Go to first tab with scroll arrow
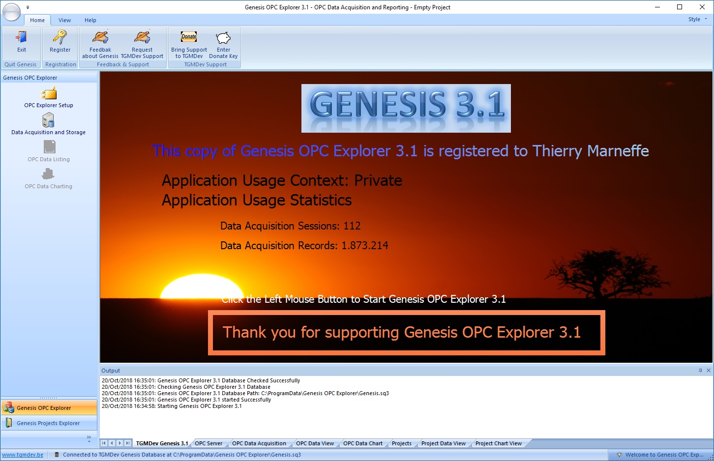The image size is (714, 461). tap(104, 443)
